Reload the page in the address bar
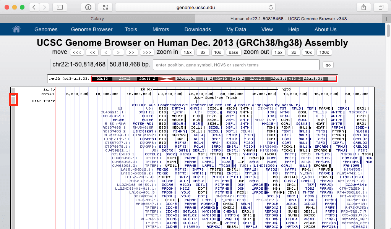Viewport: 391px width, 229px height. 271,7
